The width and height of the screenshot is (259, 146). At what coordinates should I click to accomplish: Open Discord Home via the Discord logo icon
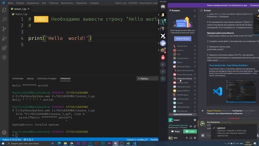[x=163, y=6]
